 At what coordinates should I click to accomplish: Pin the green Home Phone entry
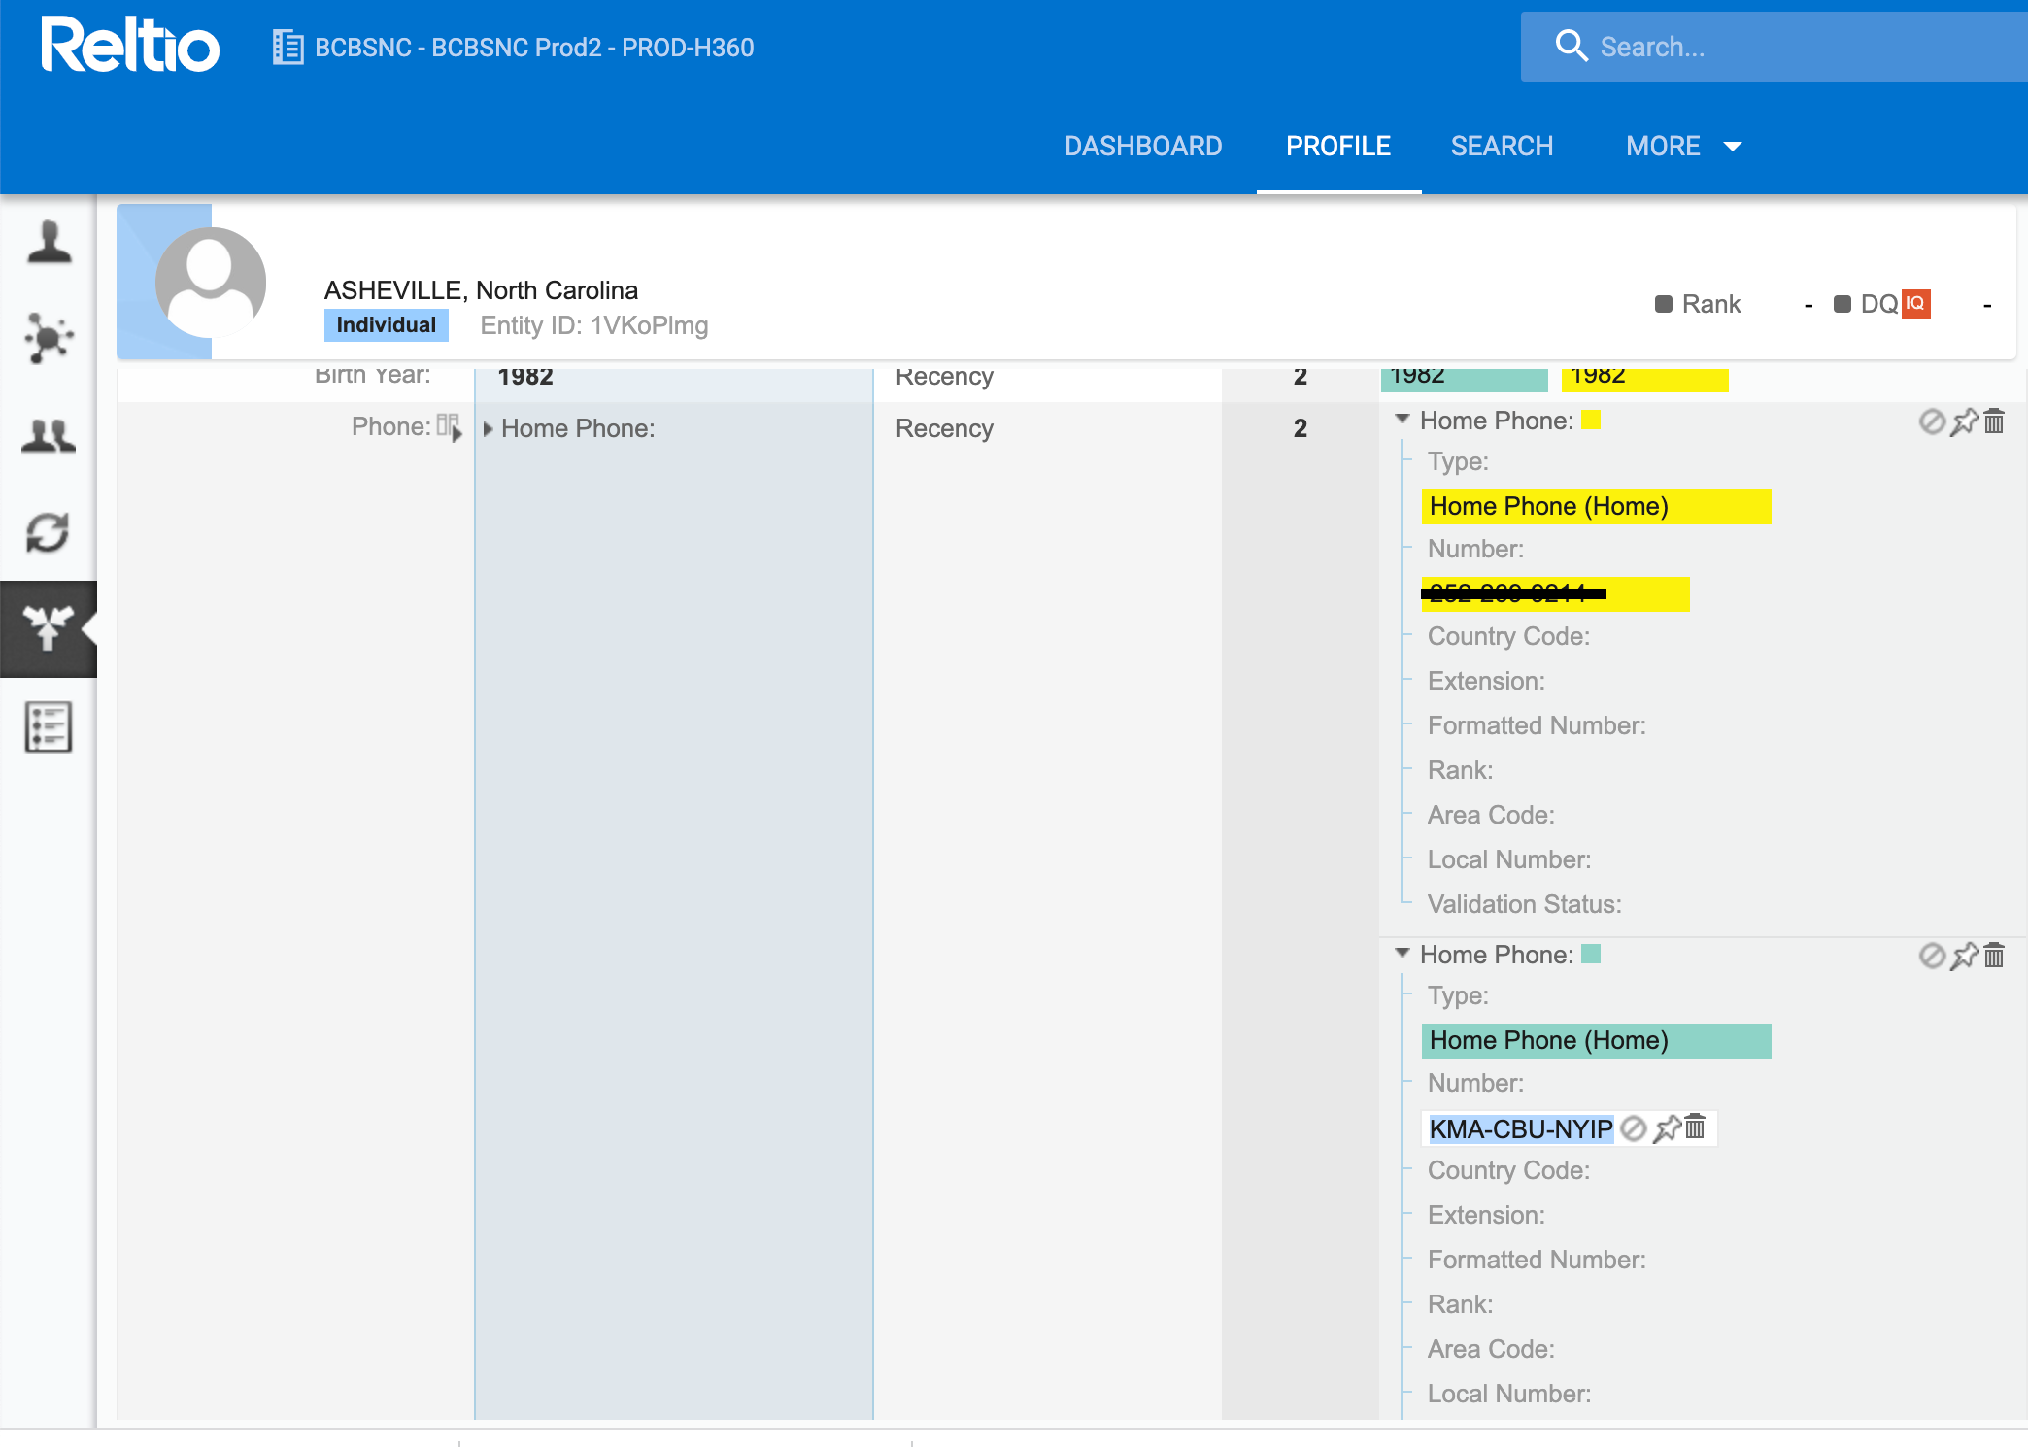tap(1964, 956)
